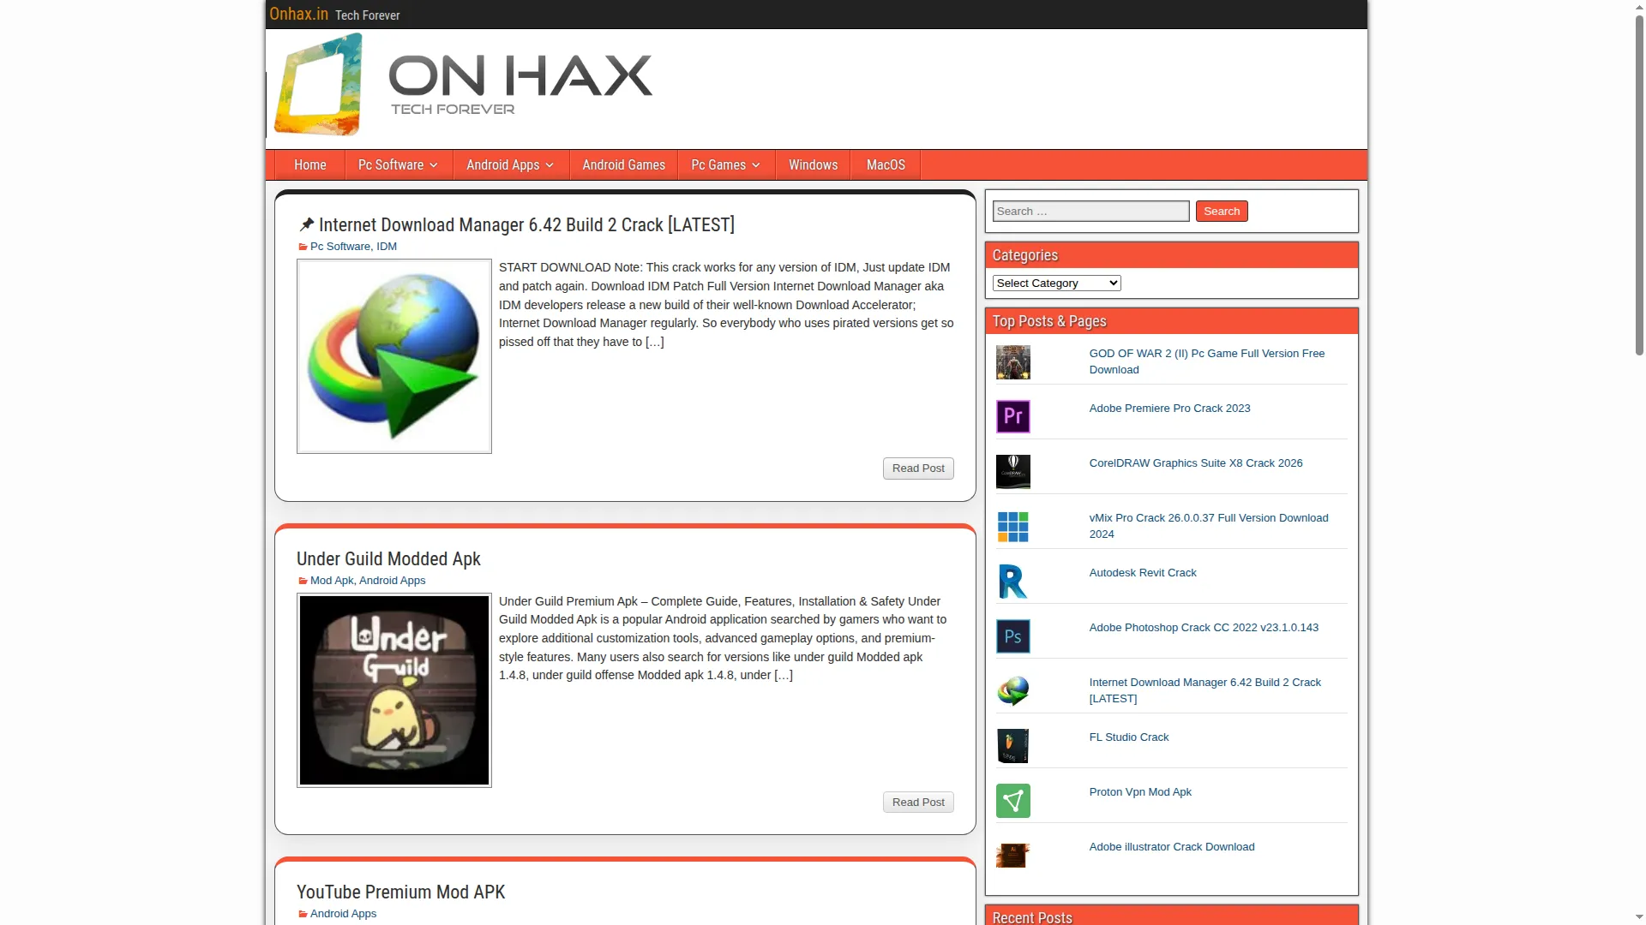Open the God of War 2 post thumbnail
Viewport: 1646px width, 925px height.
[x=1012, y=362]
